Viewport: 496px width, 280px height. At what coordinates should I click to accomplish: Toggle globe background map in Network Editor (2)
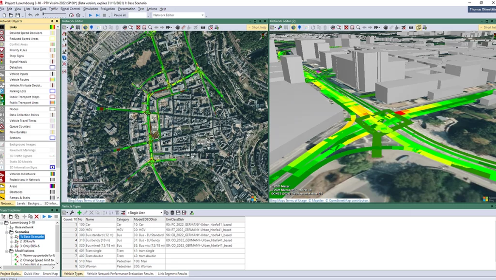point(293,28)
